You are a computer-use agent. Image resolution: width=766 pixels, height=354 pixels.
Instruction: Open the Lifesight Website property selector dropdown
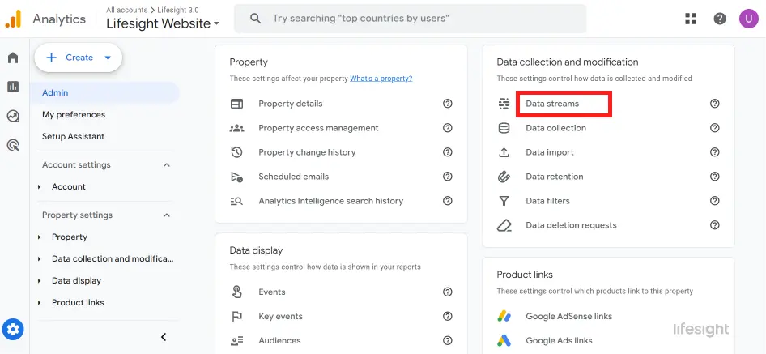(x=164, y=23)
